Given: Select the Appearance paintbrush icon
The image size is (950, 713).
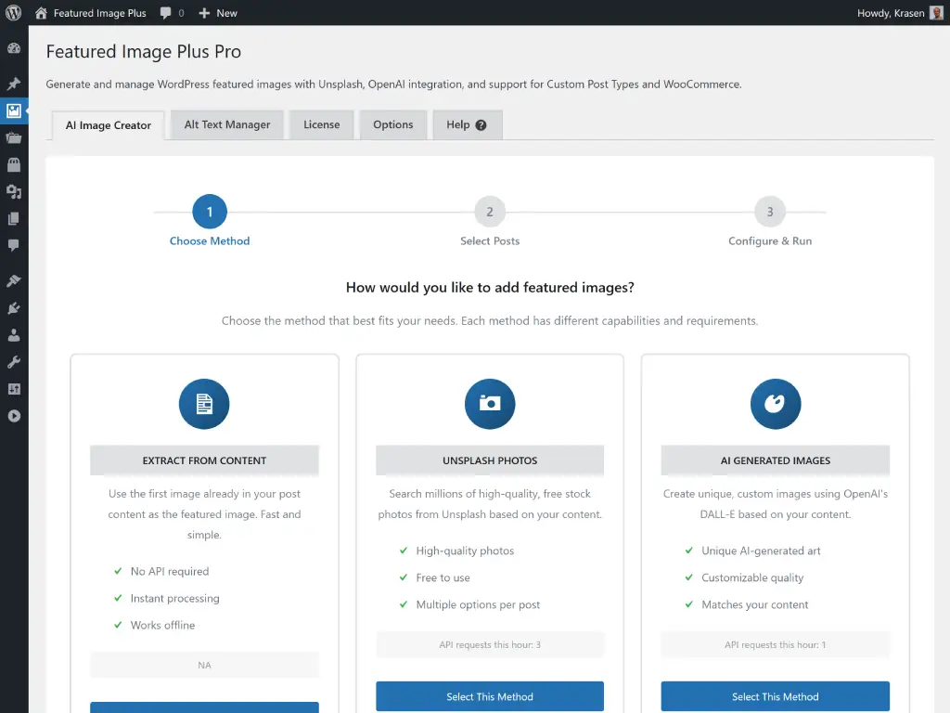Looking at the screenshot, I should click(14, 279).
